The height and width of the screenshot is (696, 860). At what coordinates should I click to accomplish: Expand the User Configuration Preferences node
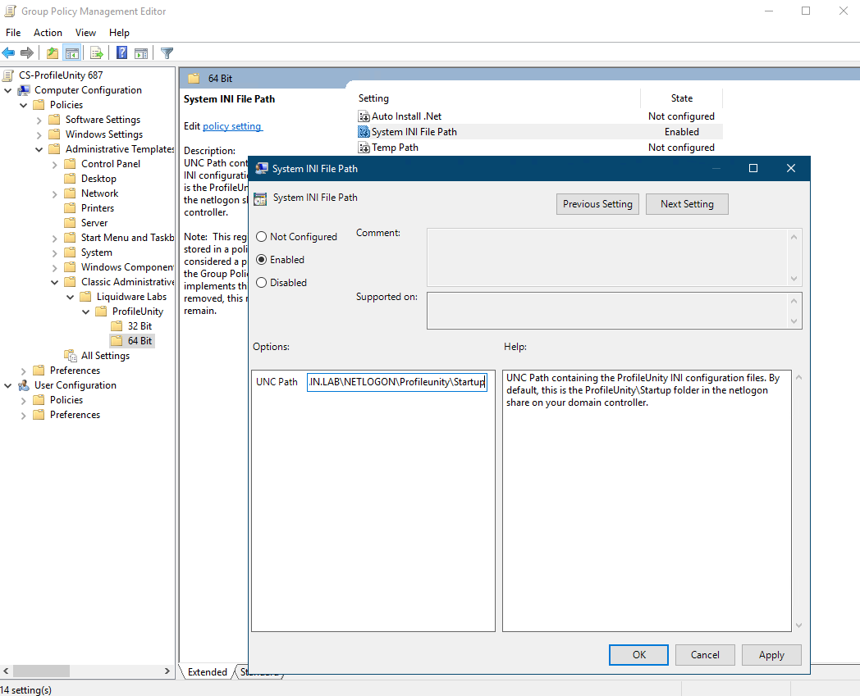point(23,415)
